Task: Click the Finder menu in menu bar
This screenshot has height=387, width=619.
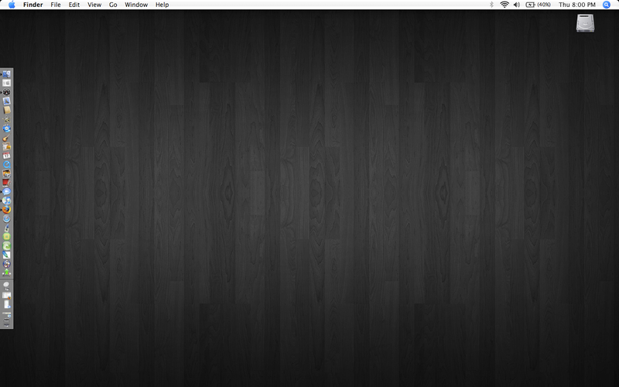Action: [x=33, y=5]
